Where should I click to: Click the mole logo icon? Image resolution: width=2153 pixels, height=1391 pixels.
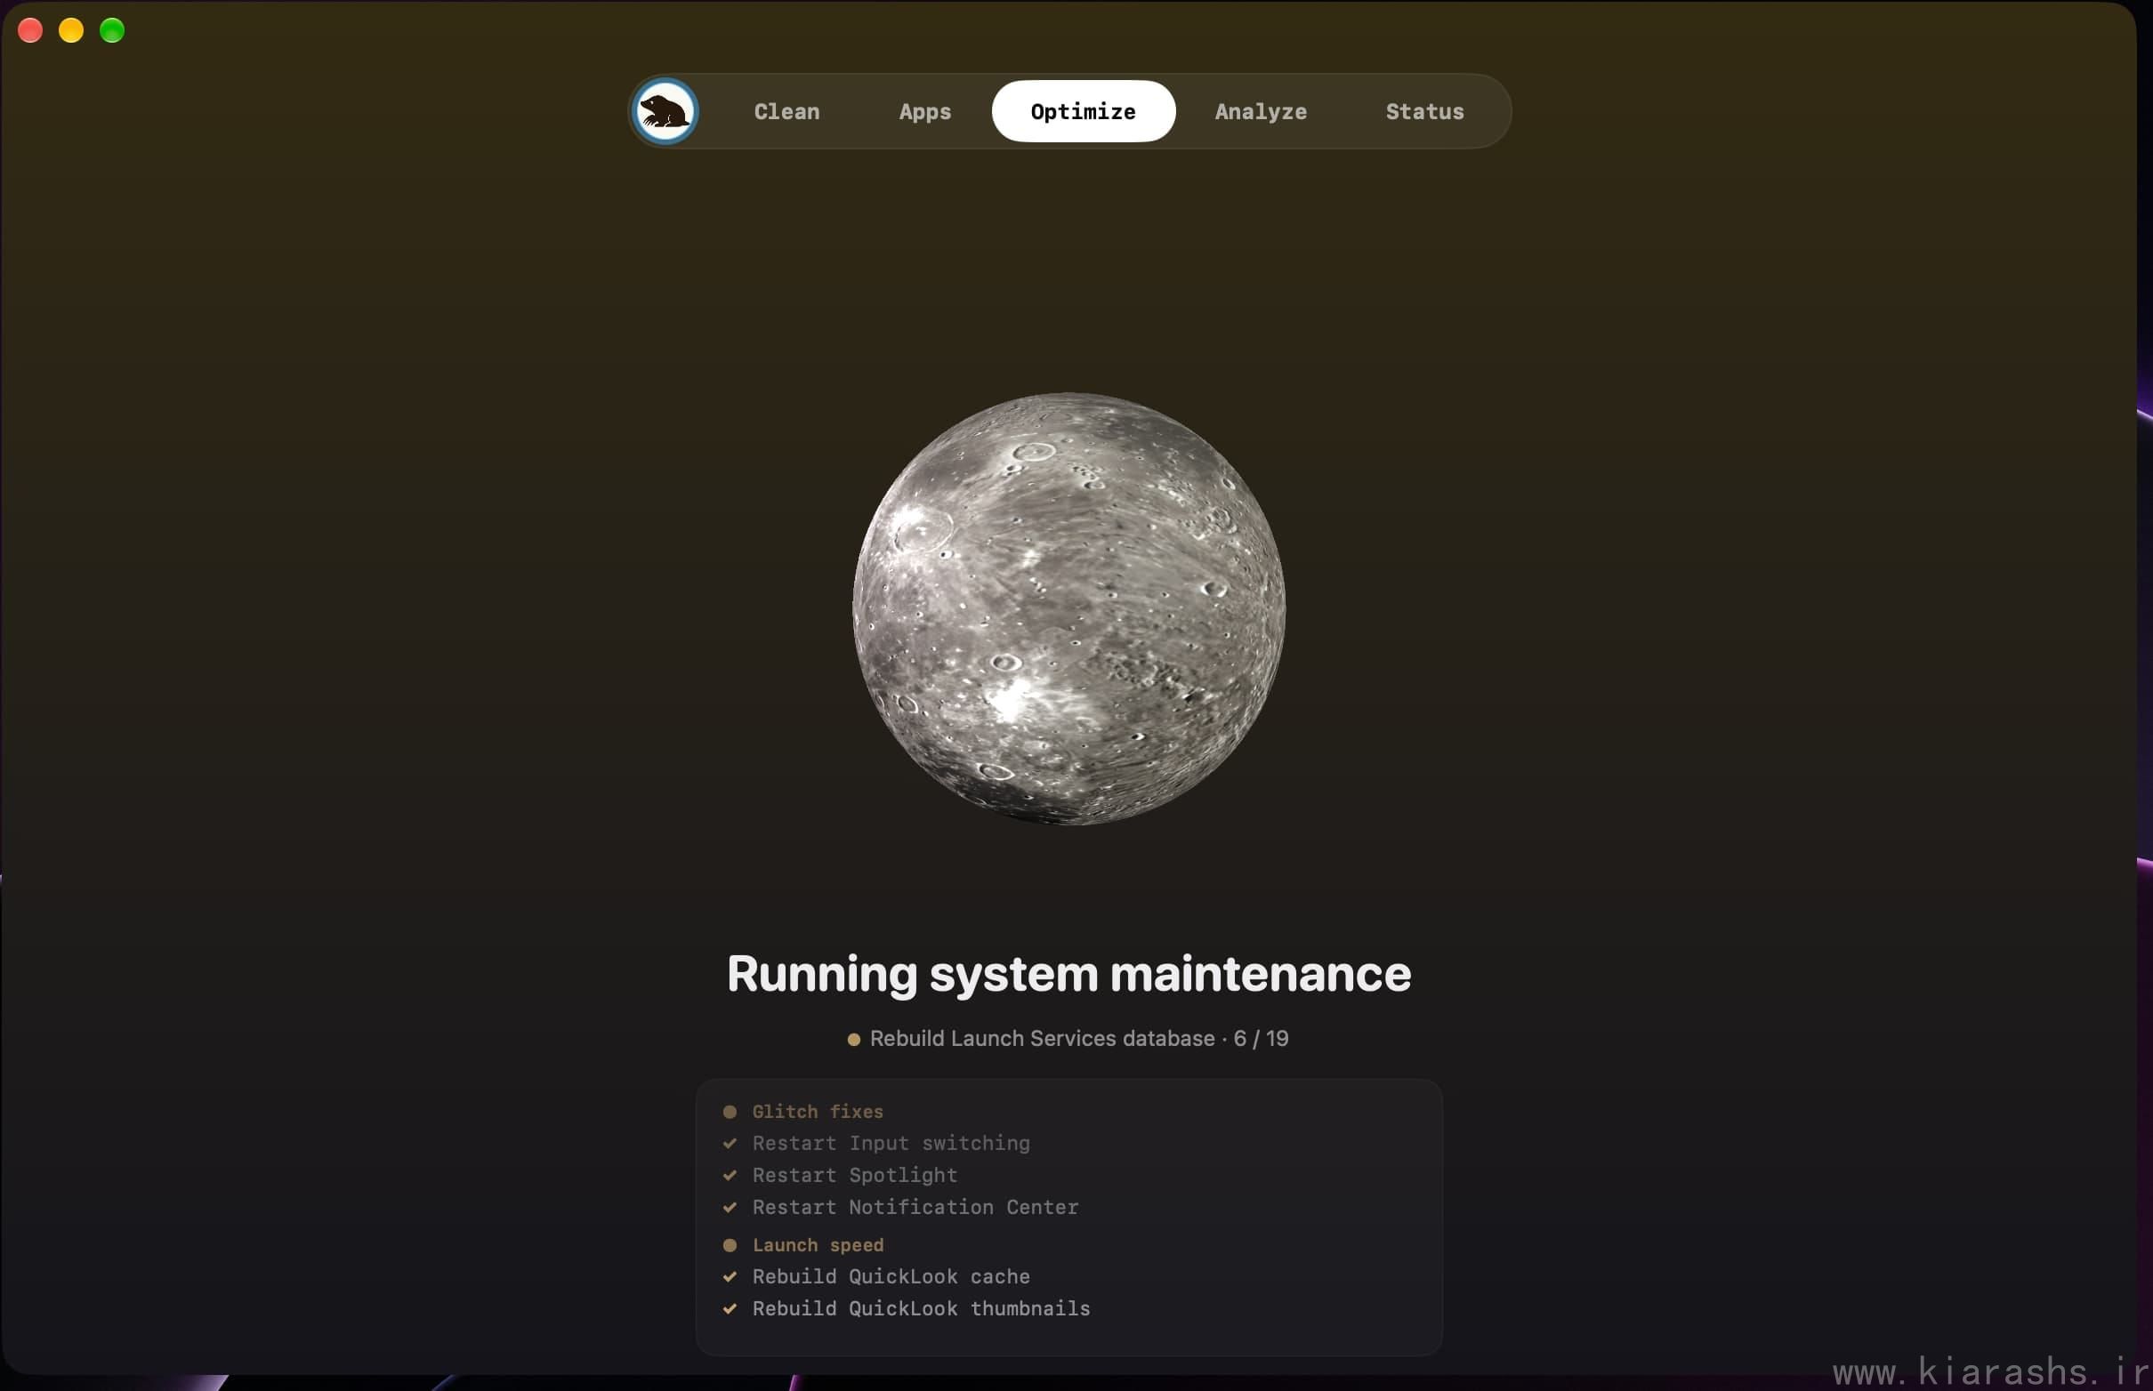coord(665,111)
